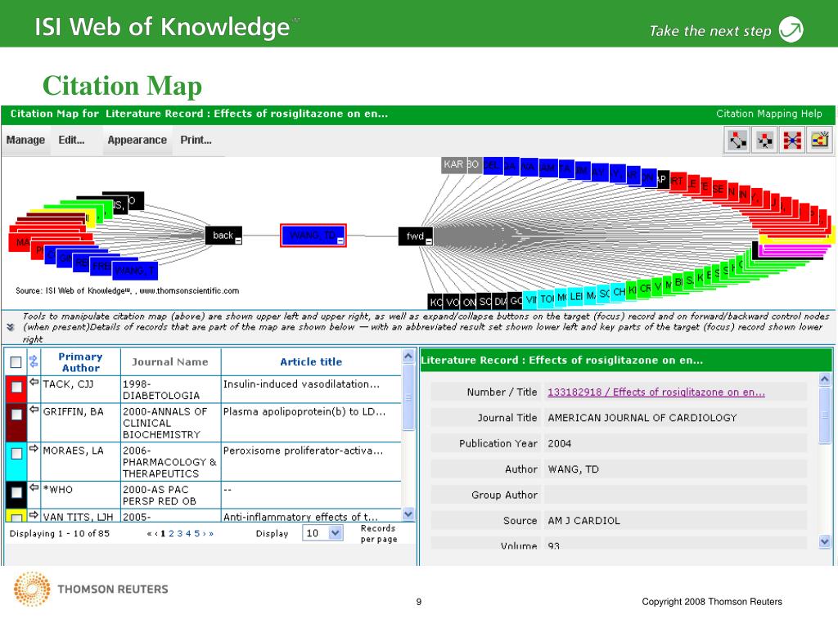838x628 pixels.
Task: Click the blue 'WANG, T' node in the backward cluster
Action: (x=135, y=271)
